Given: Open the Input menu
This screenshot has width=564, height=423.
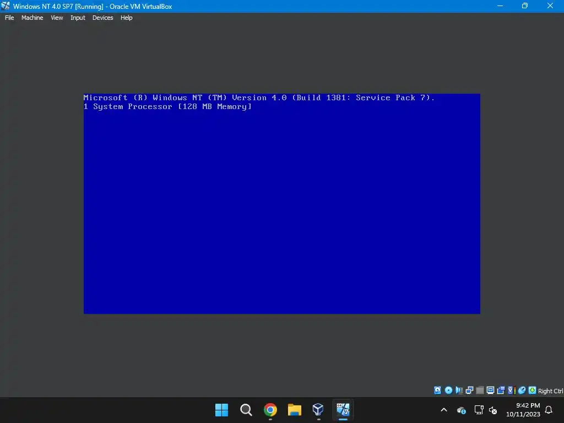Looking at the screenshot, I should 78,18.
